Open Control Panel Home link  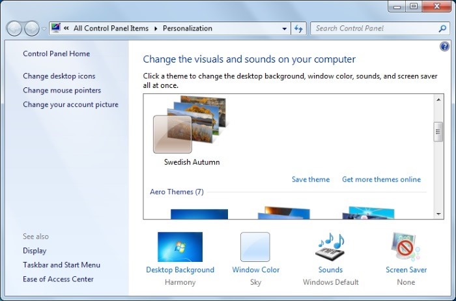click(x=57, y=53)
